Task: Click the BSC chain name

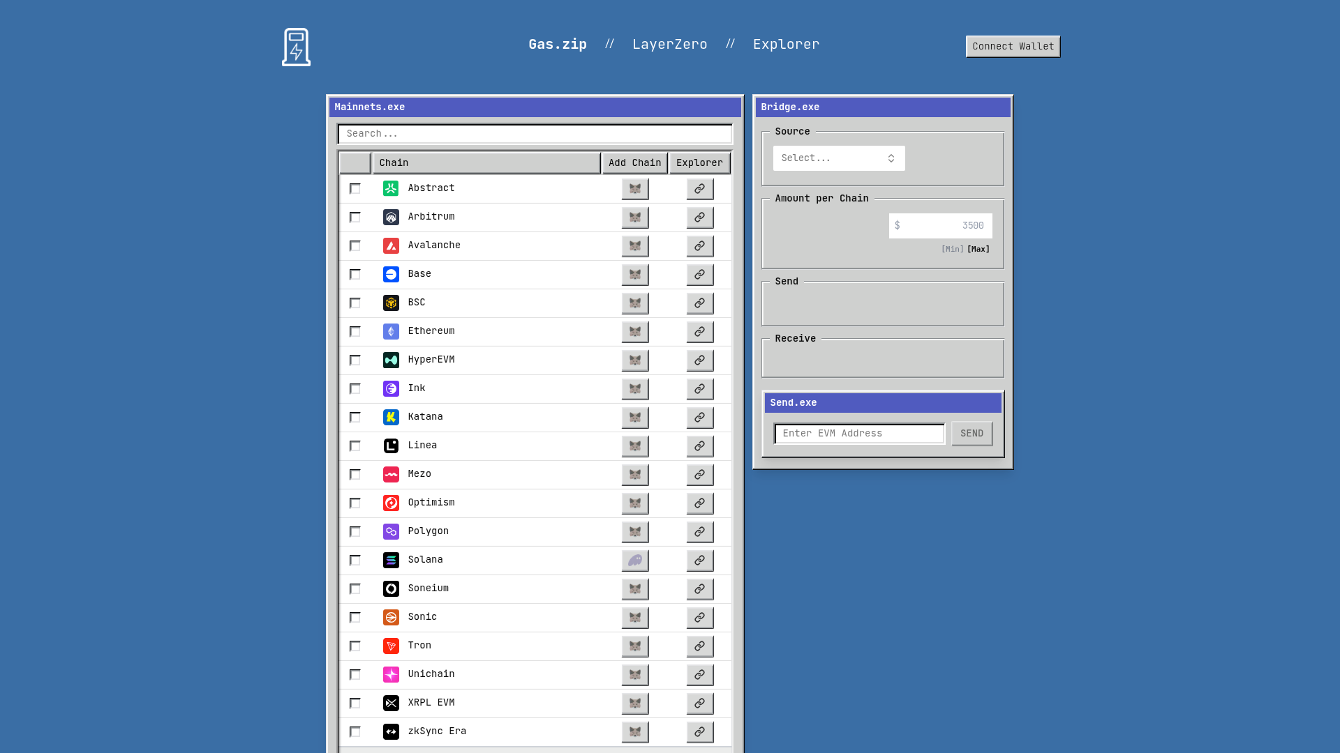Action: 417,303
